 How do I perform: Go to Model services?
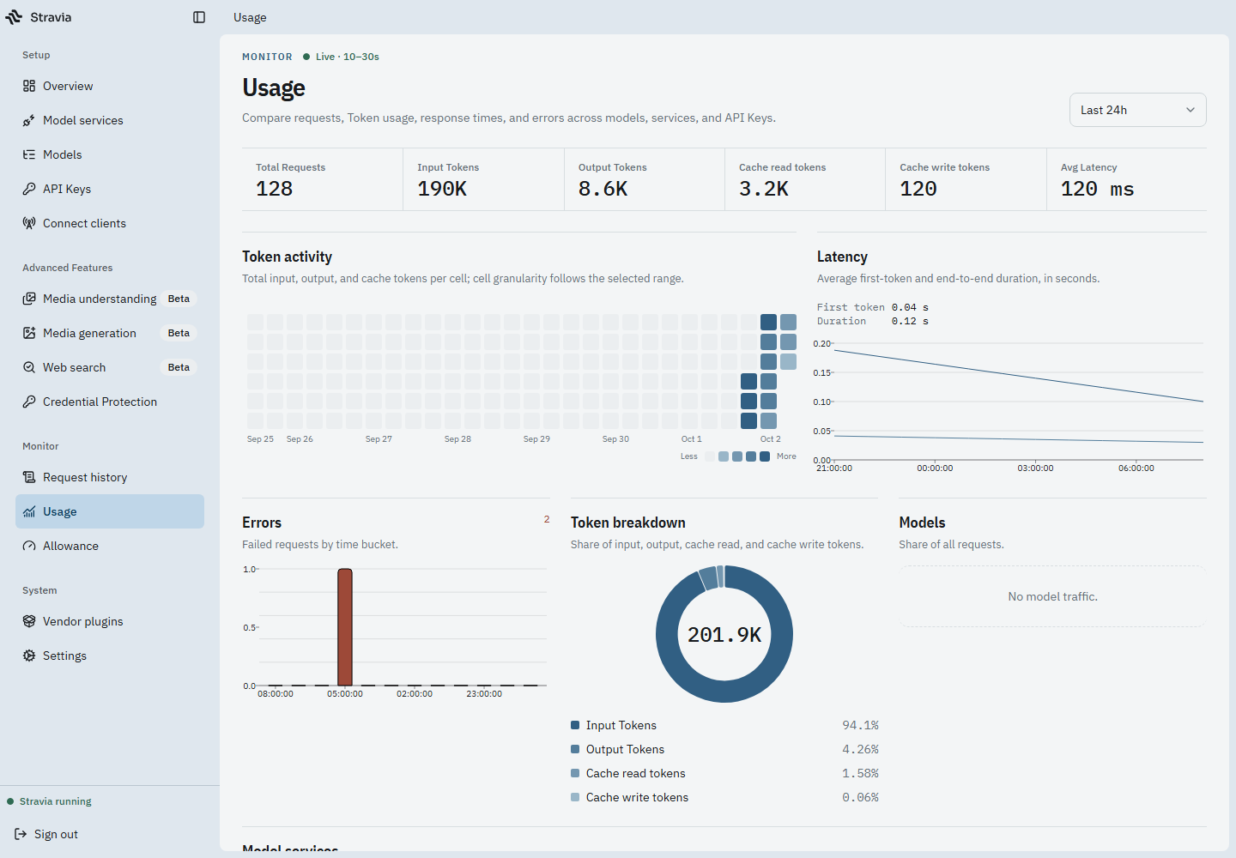click(110, 120)
